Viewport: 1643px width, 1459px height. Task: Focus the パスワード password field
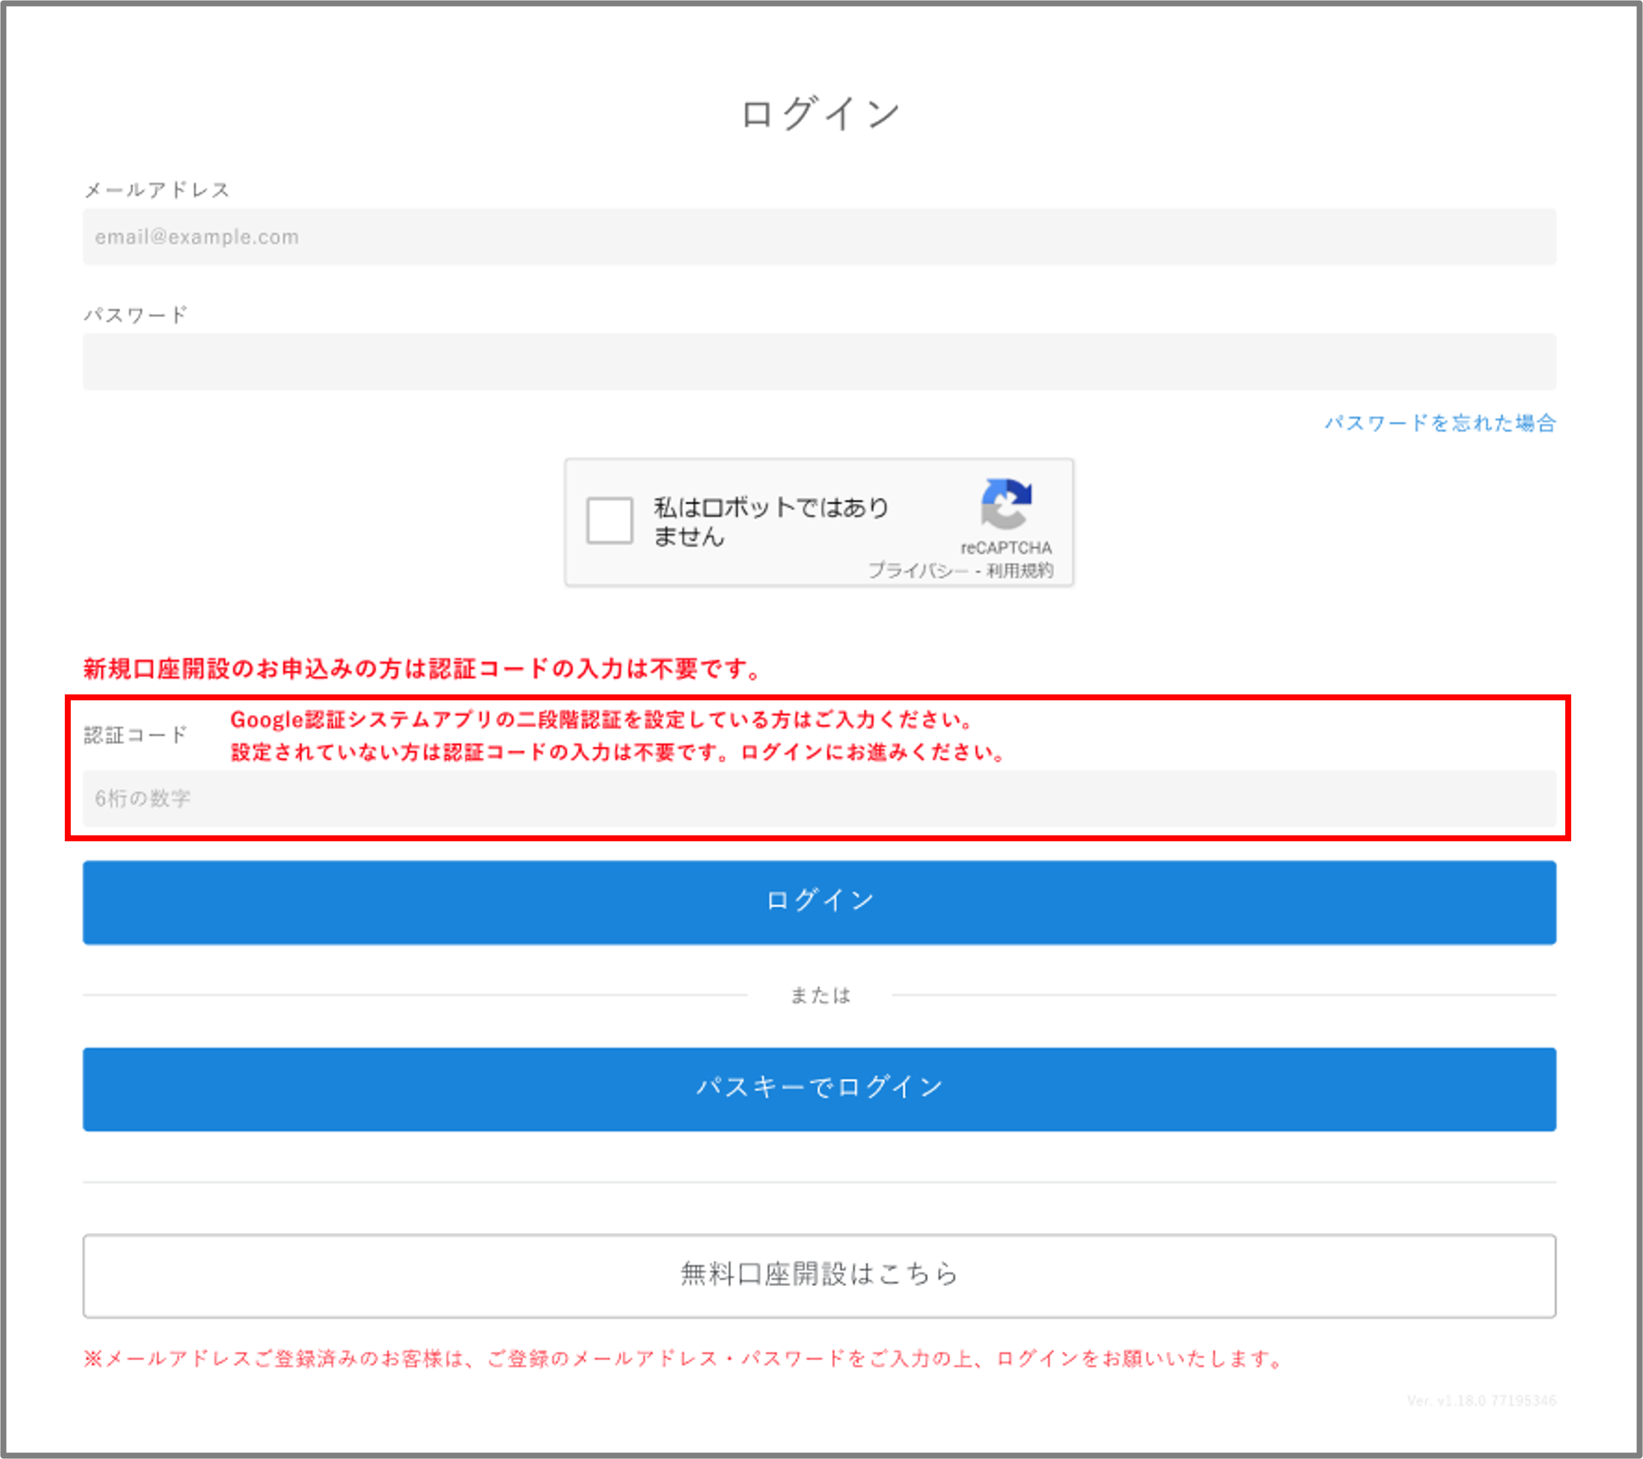[x=819, y=362]
